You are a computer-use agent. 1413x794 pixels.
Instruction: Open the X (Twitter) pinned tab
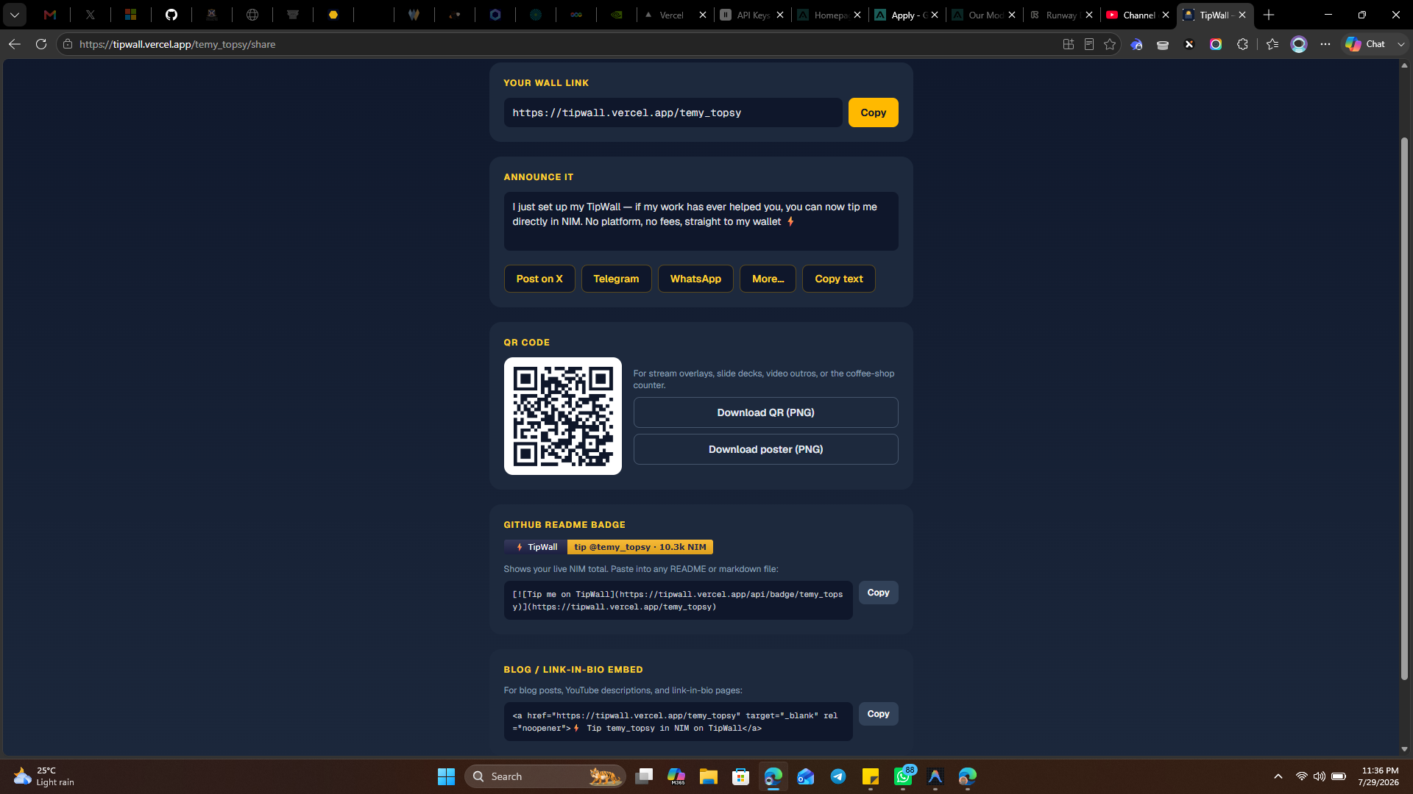91,15
